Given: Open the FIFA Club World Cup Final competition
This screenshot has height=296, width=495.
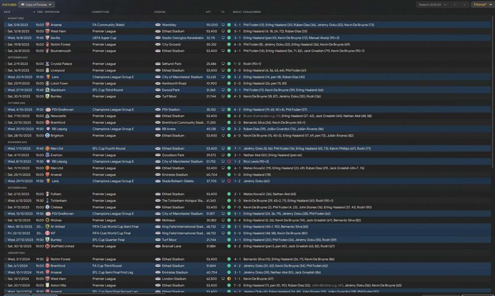Looking at the screenshot, I should [111, 233].
